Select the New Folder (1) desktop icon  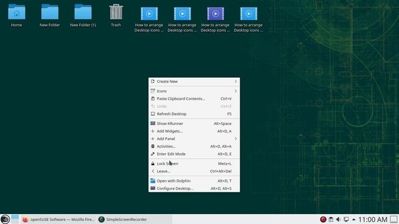pos(83,15)
